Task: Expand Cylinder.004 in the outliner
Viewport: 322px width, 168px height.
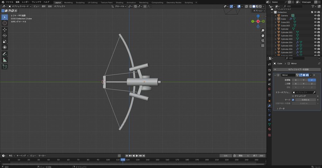Action: click(x=275, y=42)
